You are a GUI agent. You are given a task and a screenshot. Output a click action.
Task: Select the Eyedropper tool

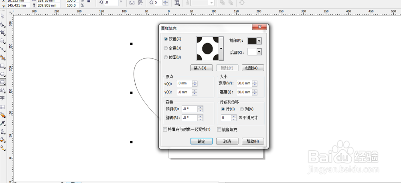point(2,123)
